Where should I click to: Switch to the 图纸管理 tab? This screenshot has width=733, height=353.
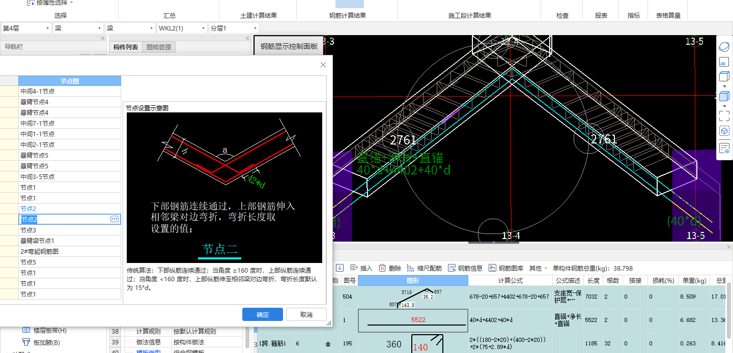pyautogui.click(x=159, y=47)
